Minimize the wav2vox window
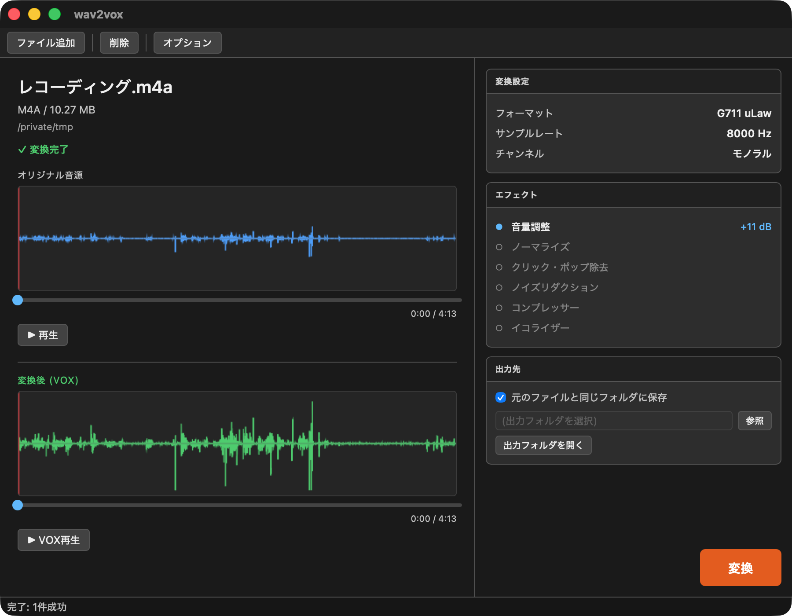The width and height of the screenshot is (792, 616). click(x=34, y=14)
